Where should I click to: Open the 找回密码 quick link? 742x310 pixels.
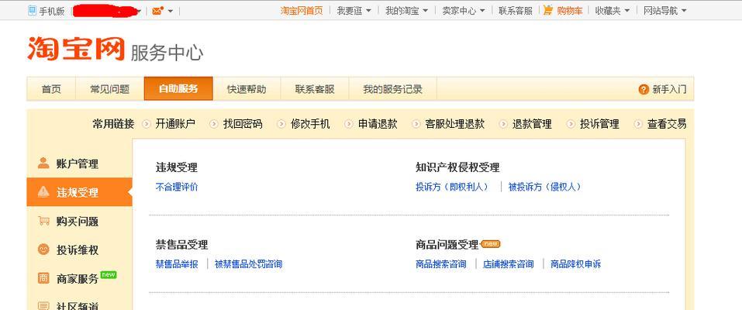pos(243,124)
